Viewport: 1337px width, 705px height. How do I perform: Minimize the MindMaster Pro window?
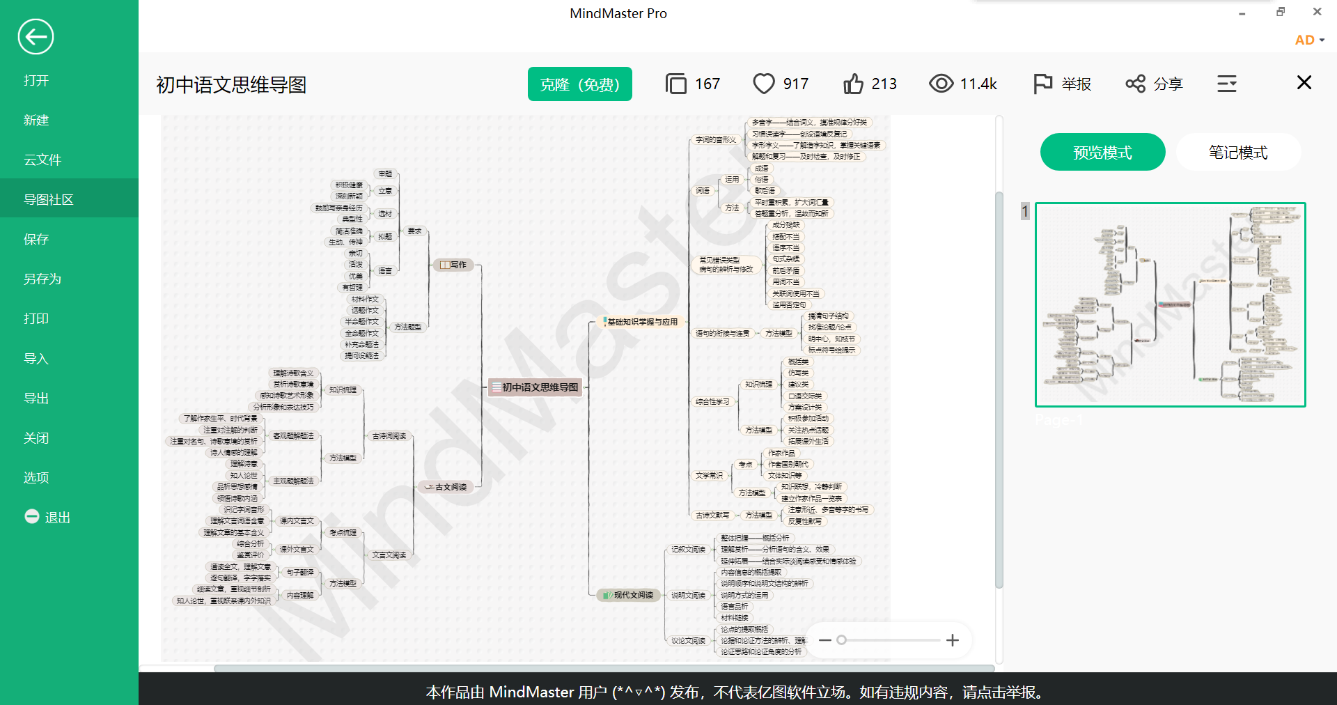click(x=1242, y=13)
